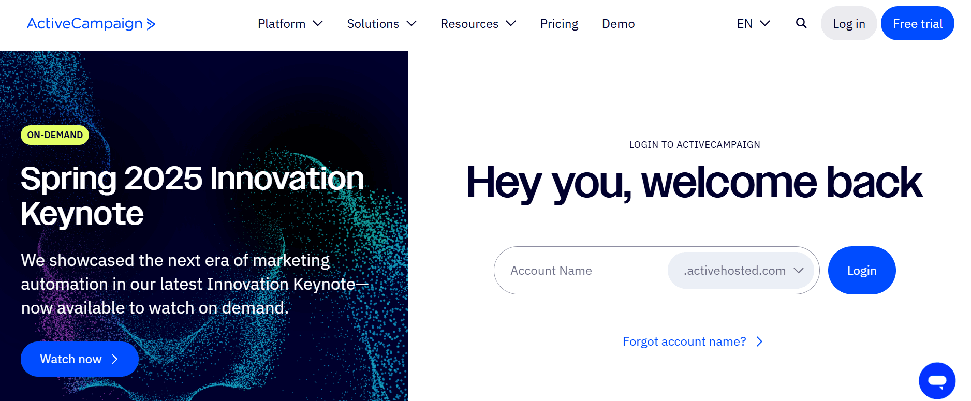Image resolution: width=971 pixels, height=401 pixels.
Task: Click the ActiveCampaign logo
Action: click(x=91, y=24)
